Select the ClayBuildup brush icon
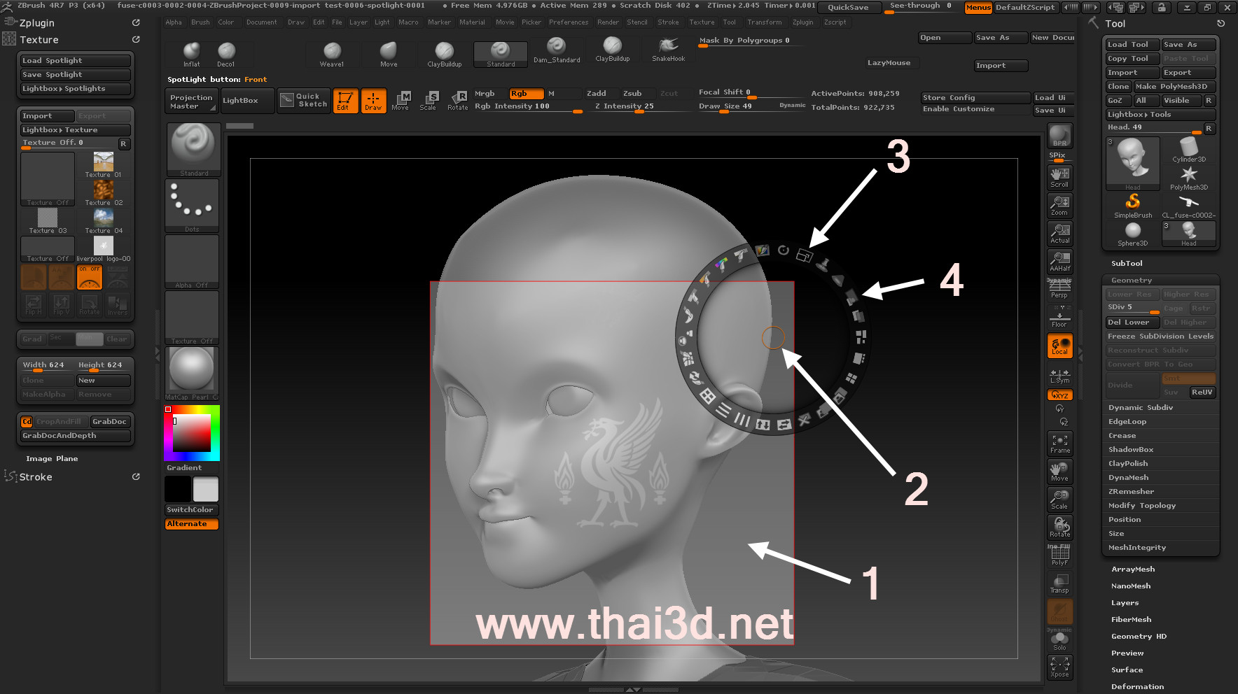The height and width of the screenshot is (694, 1238). [444, 52]
